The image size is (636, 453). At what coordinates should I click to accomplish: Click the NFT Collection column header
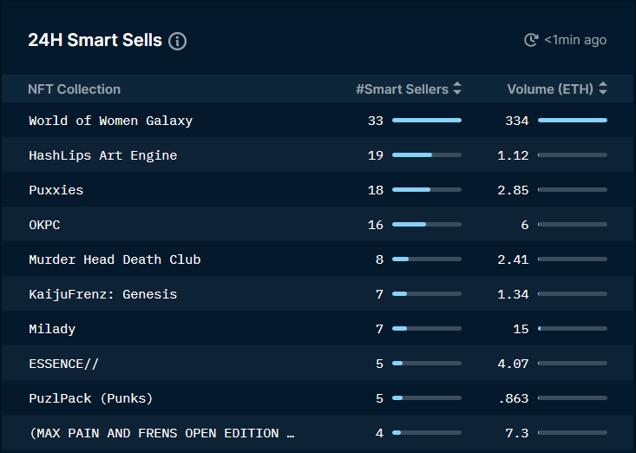75,89
